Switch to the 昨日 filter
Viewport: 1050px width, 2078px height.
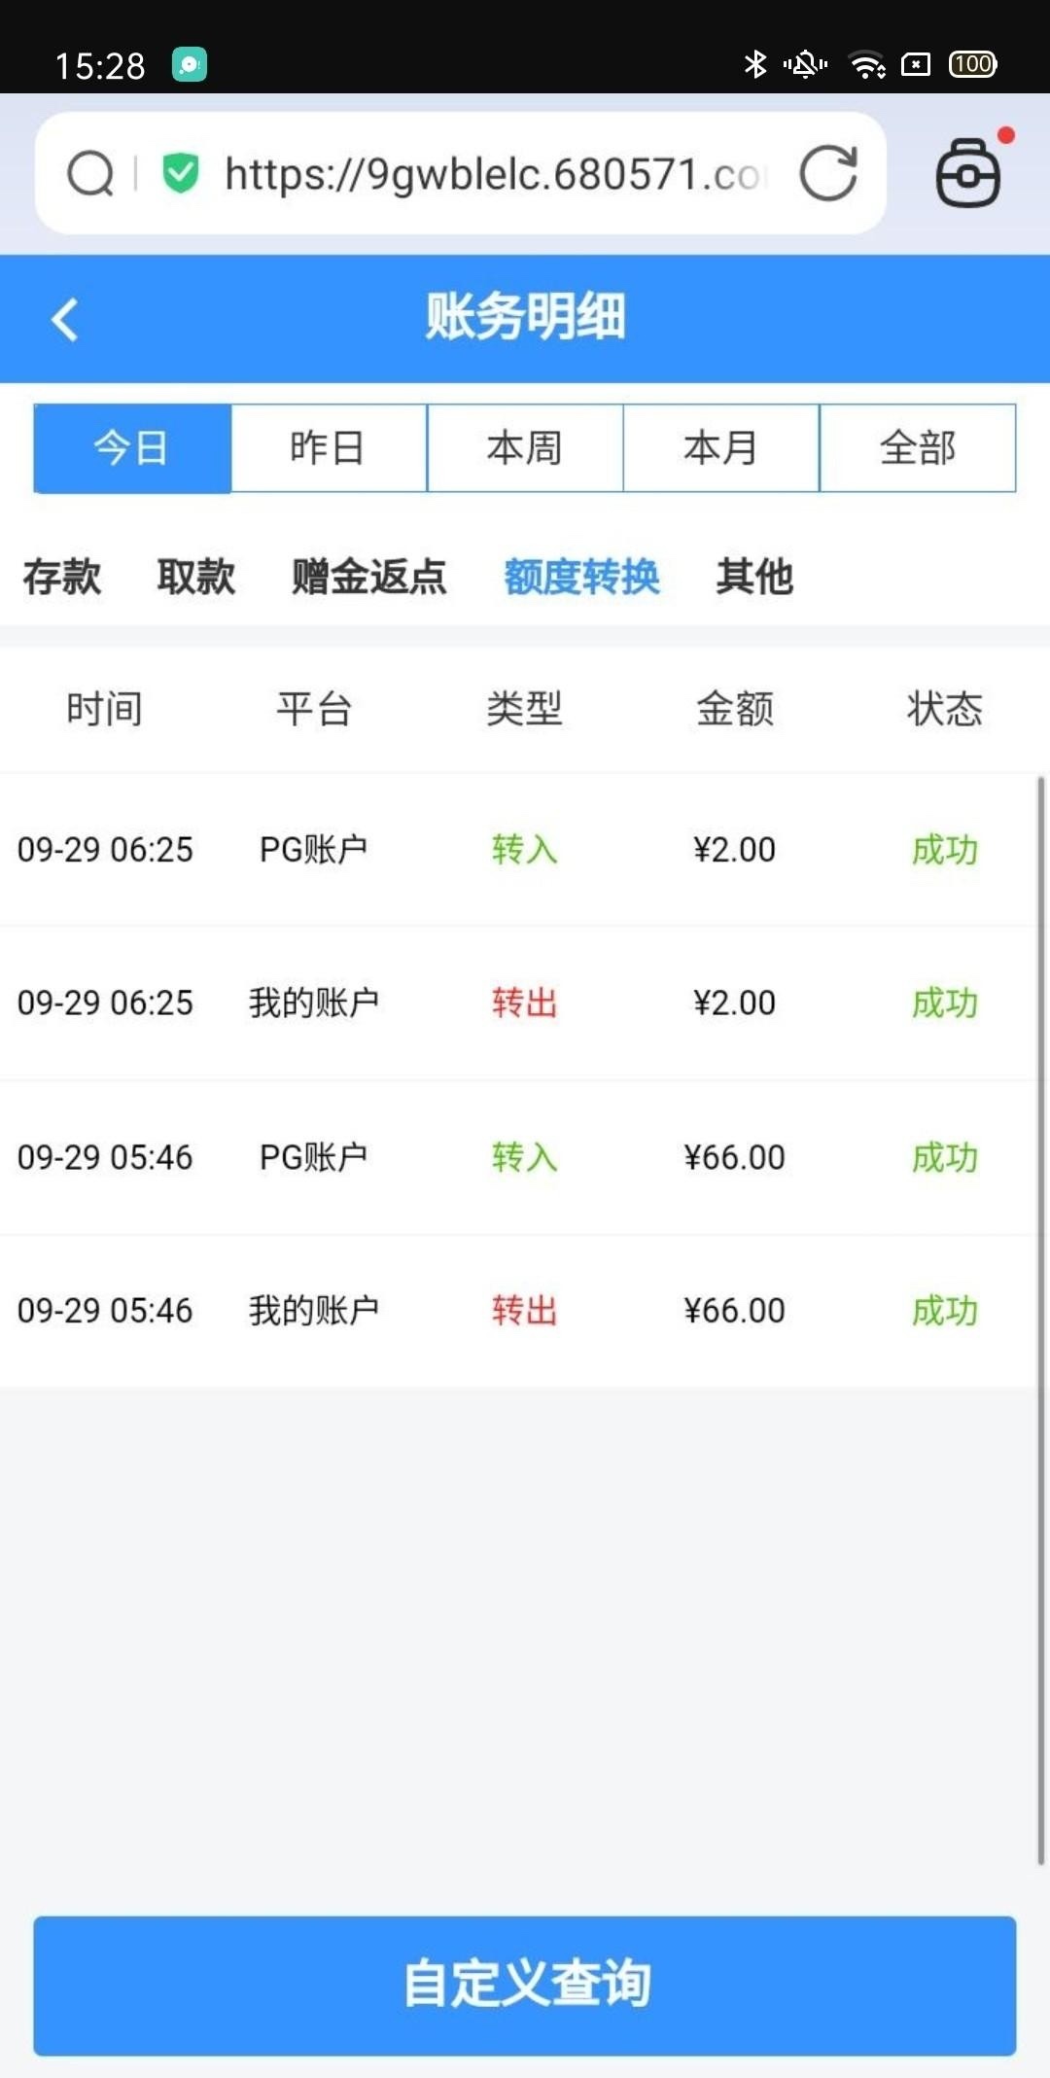pos(329,448)
